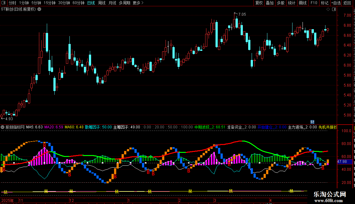Image resolution: width=355 pixels, height=204 pixels.
Task: Click 散筹因子: 50.00 label
Action: coord(98,127)
